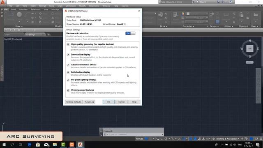Click Match Properties icon
The image size is (263, 148).
(175, 15)
